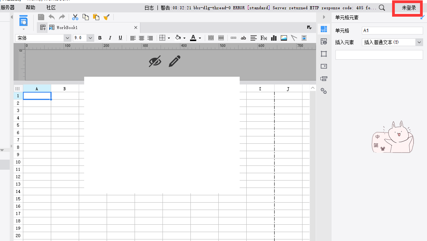Click the cut scissors icon
The height and width of the screenshot is (241, 427).
[x=75, y=17]
